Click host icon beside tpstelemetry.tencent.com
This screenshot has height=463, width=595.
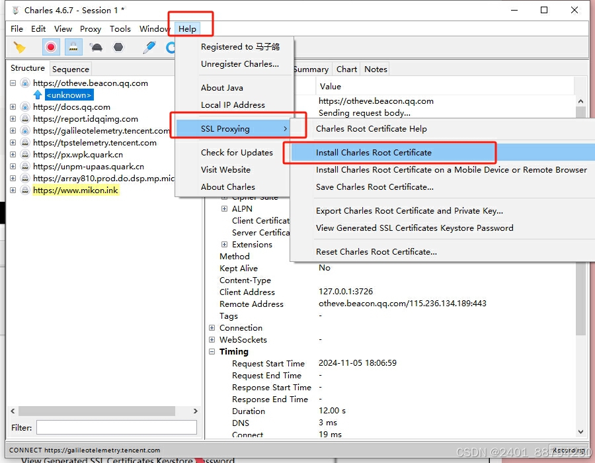(25, 143)
